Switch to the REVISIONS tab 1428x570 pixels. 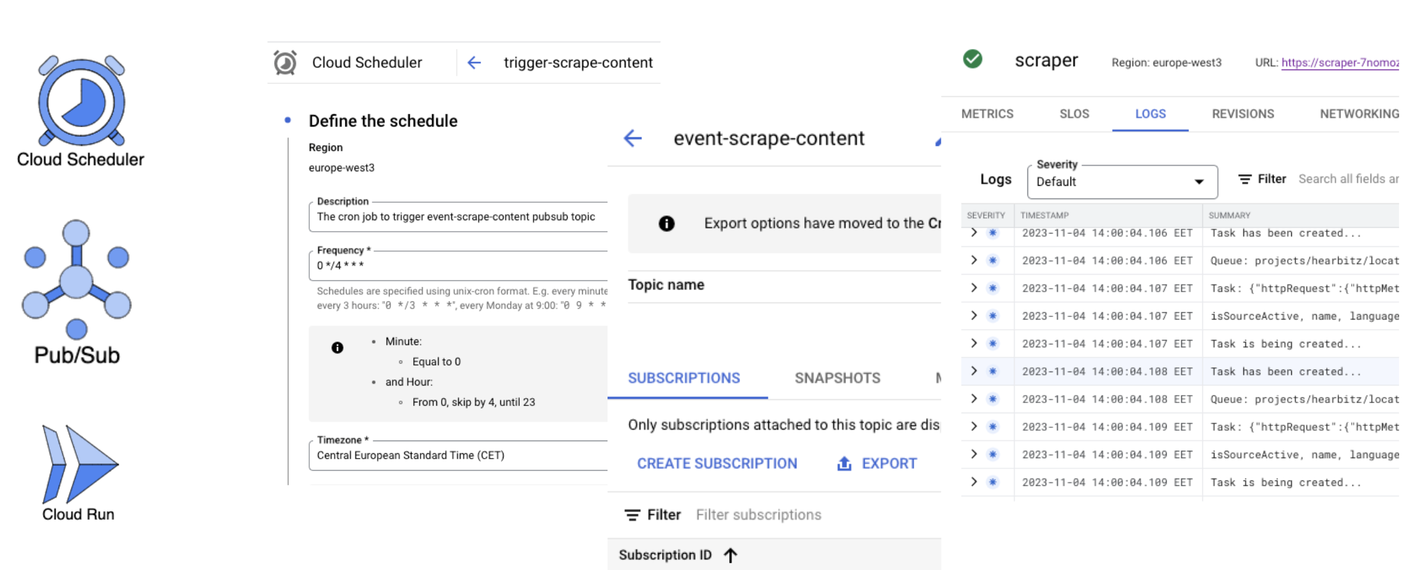pyautogui.click(x=1243, y=114)
